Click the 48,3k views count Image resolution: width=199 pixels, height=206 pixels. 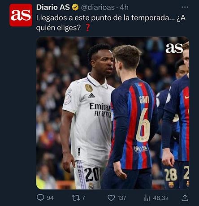click(x=160, y=198)
